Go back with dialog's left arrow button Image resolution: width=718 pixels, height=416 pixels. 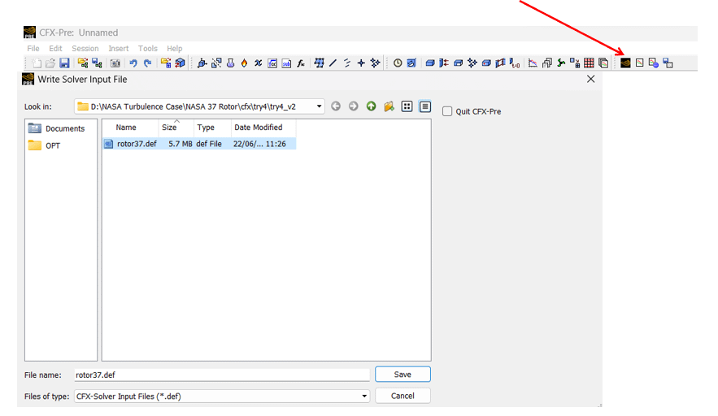point(336,106)
